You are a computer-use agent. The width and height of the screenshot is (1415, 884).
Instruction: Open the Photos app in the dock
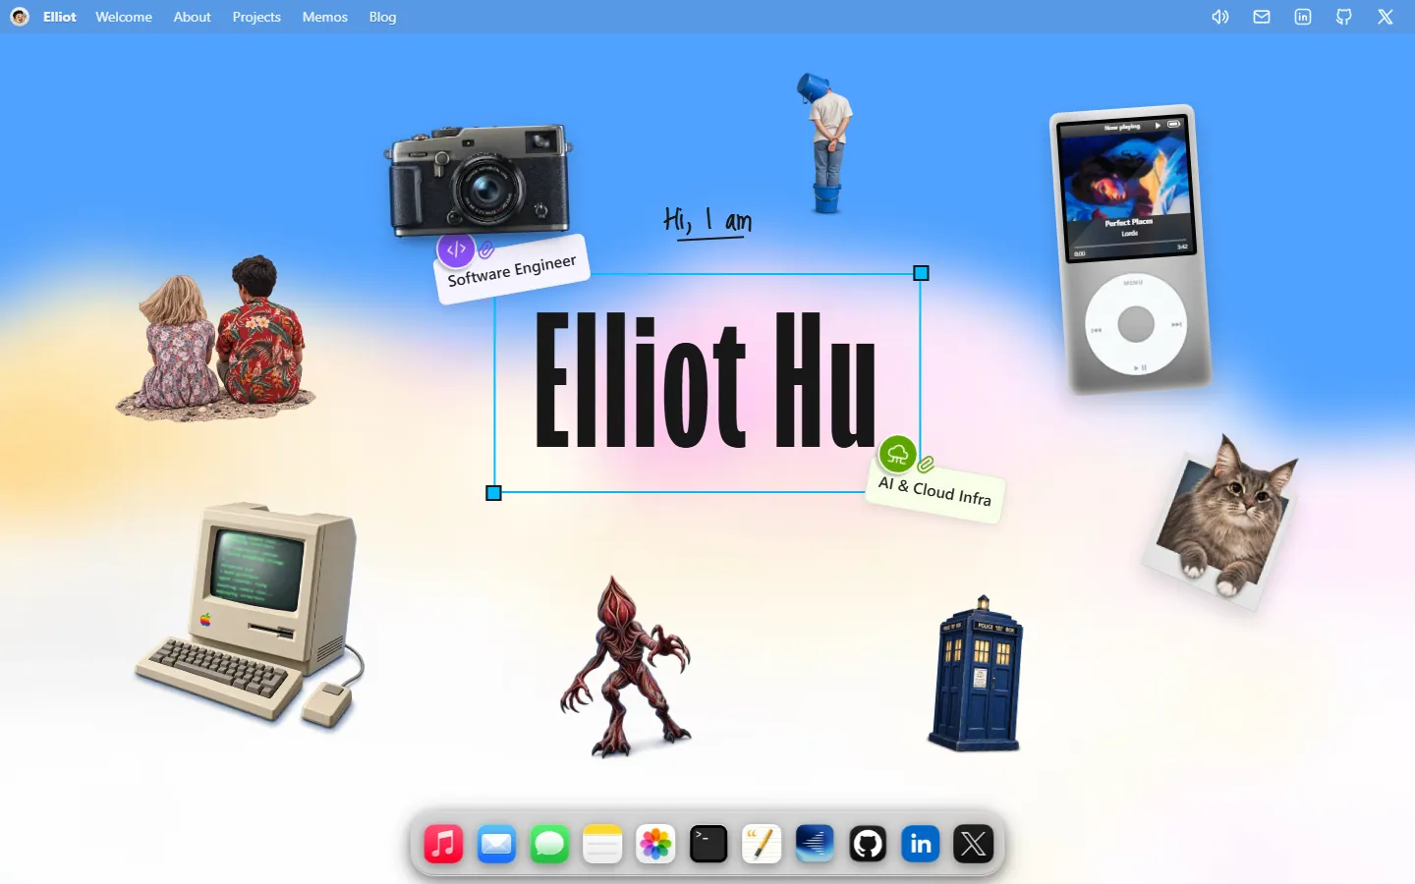click(655, 844)
